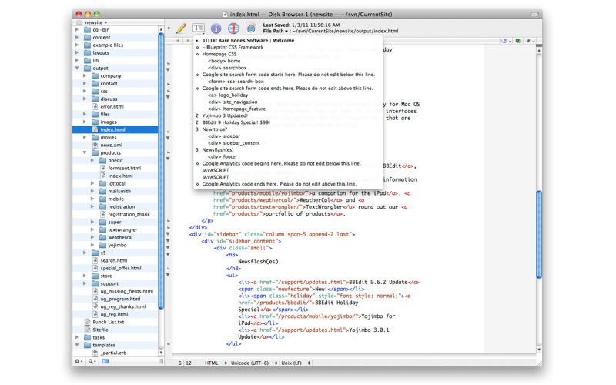This screenshot has height=385, width=616.
Task: Toggle the blue file-list view button
Action: [105, 361]
